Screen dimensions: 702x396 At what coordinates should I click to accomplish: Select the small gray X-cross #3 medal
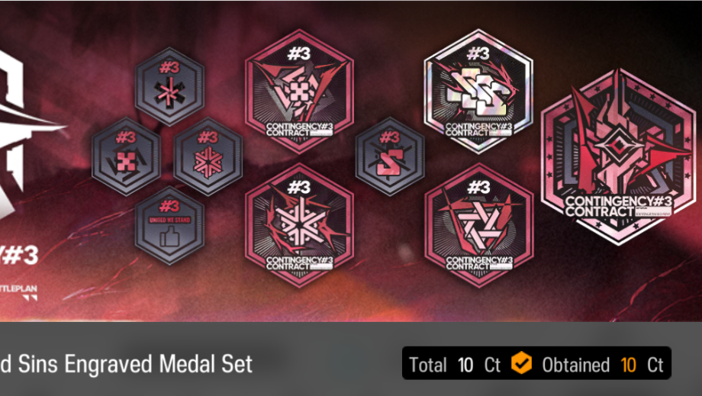pyautogui.click(x=126, y=156)
